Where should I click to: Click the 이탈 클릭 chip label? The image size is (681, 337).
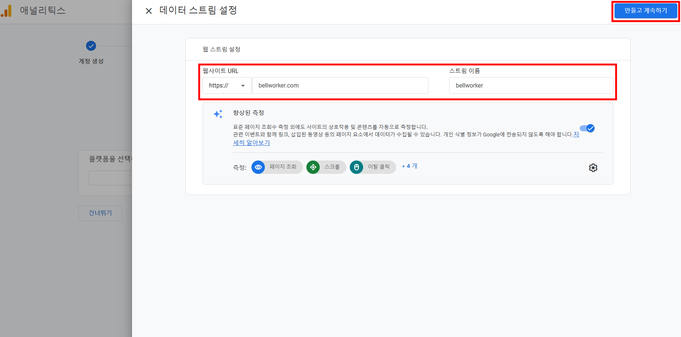pos(379,167)
